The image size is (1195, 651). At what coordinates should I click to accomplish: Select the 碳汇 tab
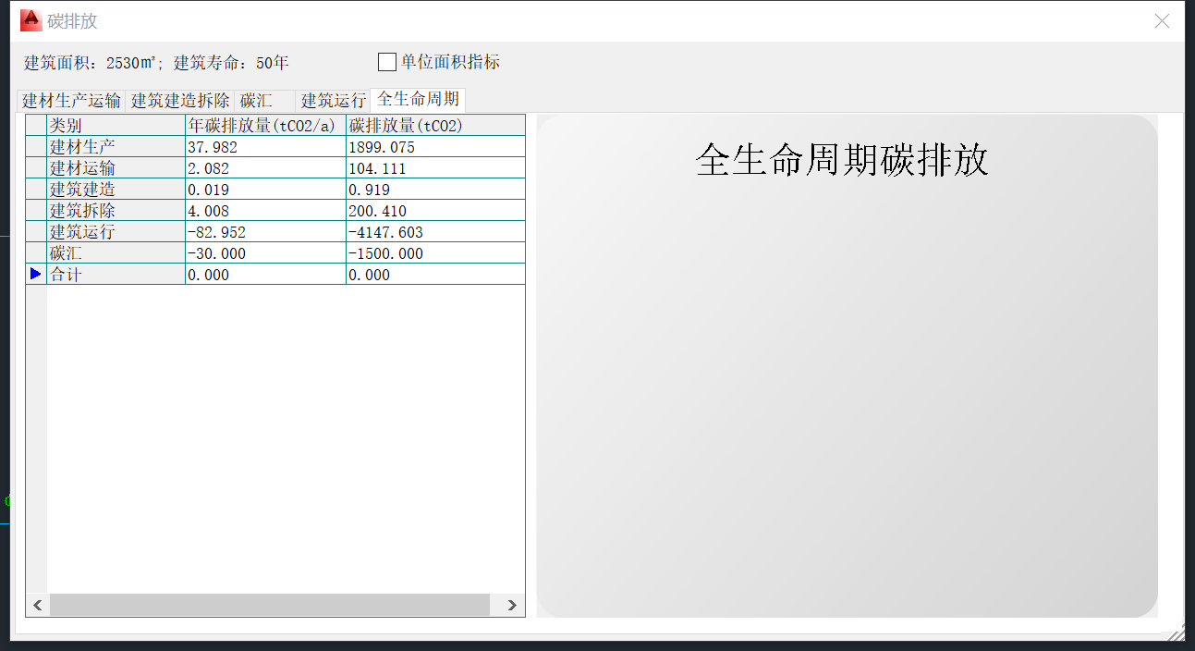coord(257,101)
